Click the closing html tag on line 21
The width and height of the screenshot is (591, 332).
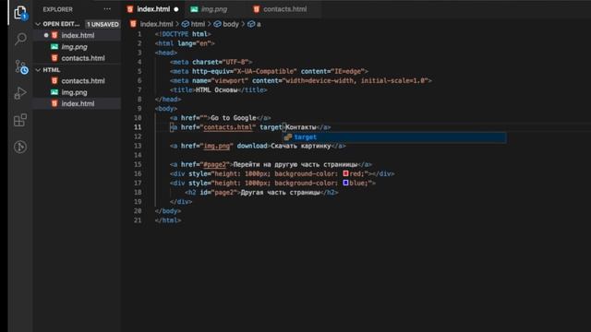(x=168, y=220)
